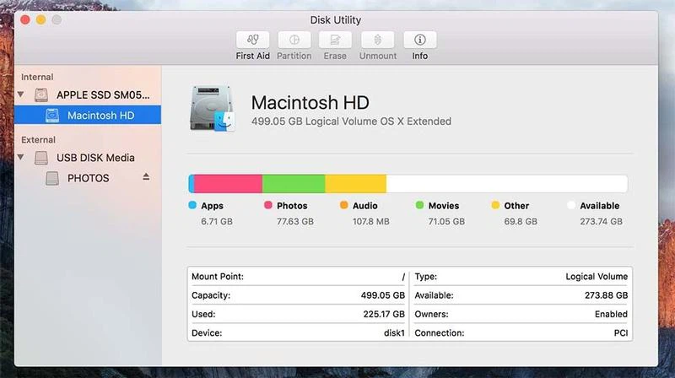Collapse the APPLE SSD disclosure triangle
The width and height of the screenshot is (675, 378).
pyautogui.click(x=21, y=95)
